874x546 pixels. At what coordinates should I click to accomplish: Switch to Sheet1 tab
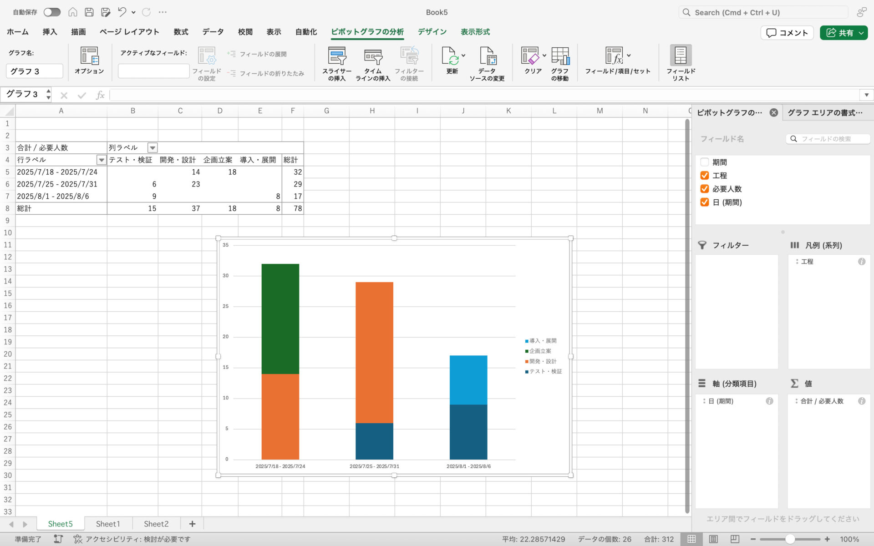click(108, 524)
